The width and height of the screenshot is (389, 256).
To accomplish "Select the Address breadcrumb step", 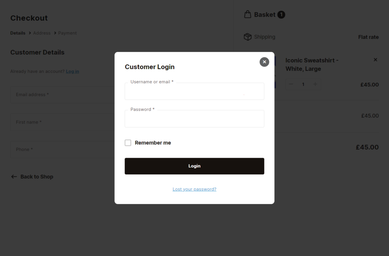I will point(42,33).
